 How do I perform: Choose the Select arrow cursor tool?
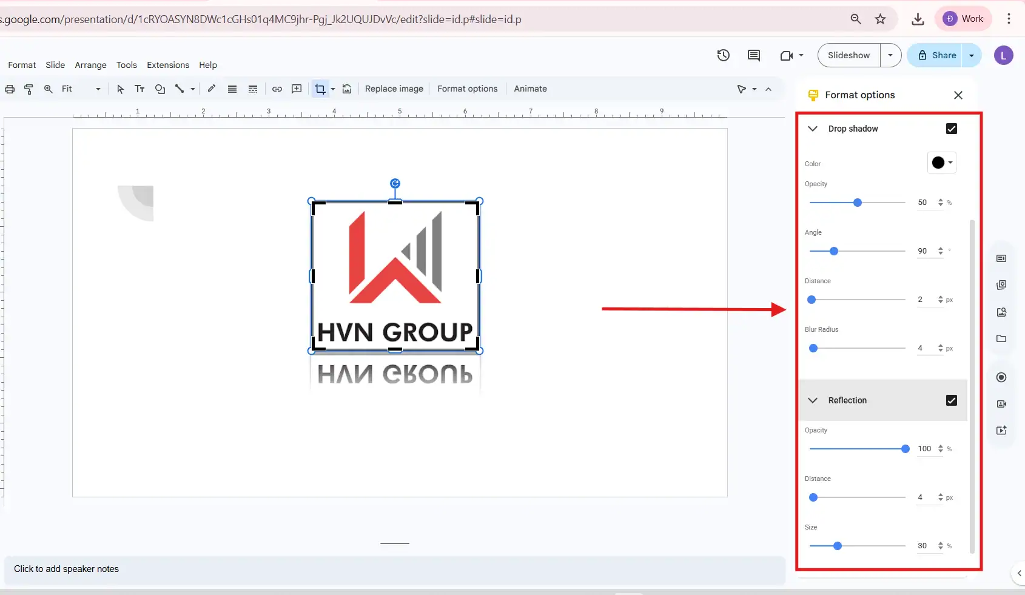click(120, 89)
